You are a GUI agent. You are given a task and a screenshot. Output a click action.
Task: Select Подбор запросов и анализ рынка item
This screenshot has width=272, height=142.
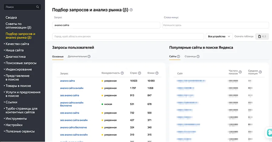pyautogui.click(x=20, y=36)
